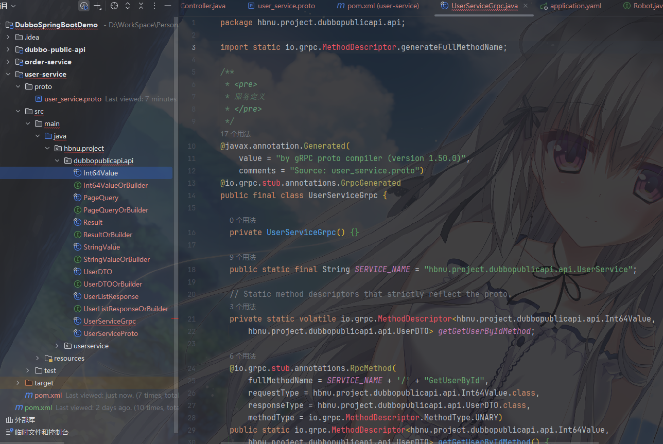Click the '9 个用法' usages hint above SERVICE_NAME

242,257
